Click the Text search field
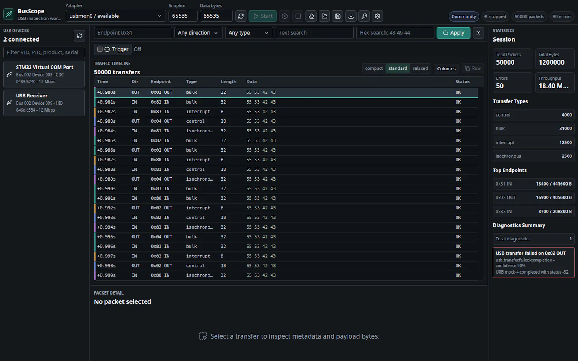The width and height of the screenshot is (578, 361). pyautogui.click(x=315, y=33)
